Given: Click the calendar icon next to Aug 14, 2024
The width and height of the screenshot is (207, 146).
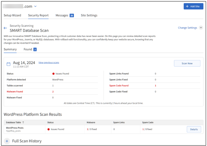Looking at the screenshot, I should (x=9, y=64).
